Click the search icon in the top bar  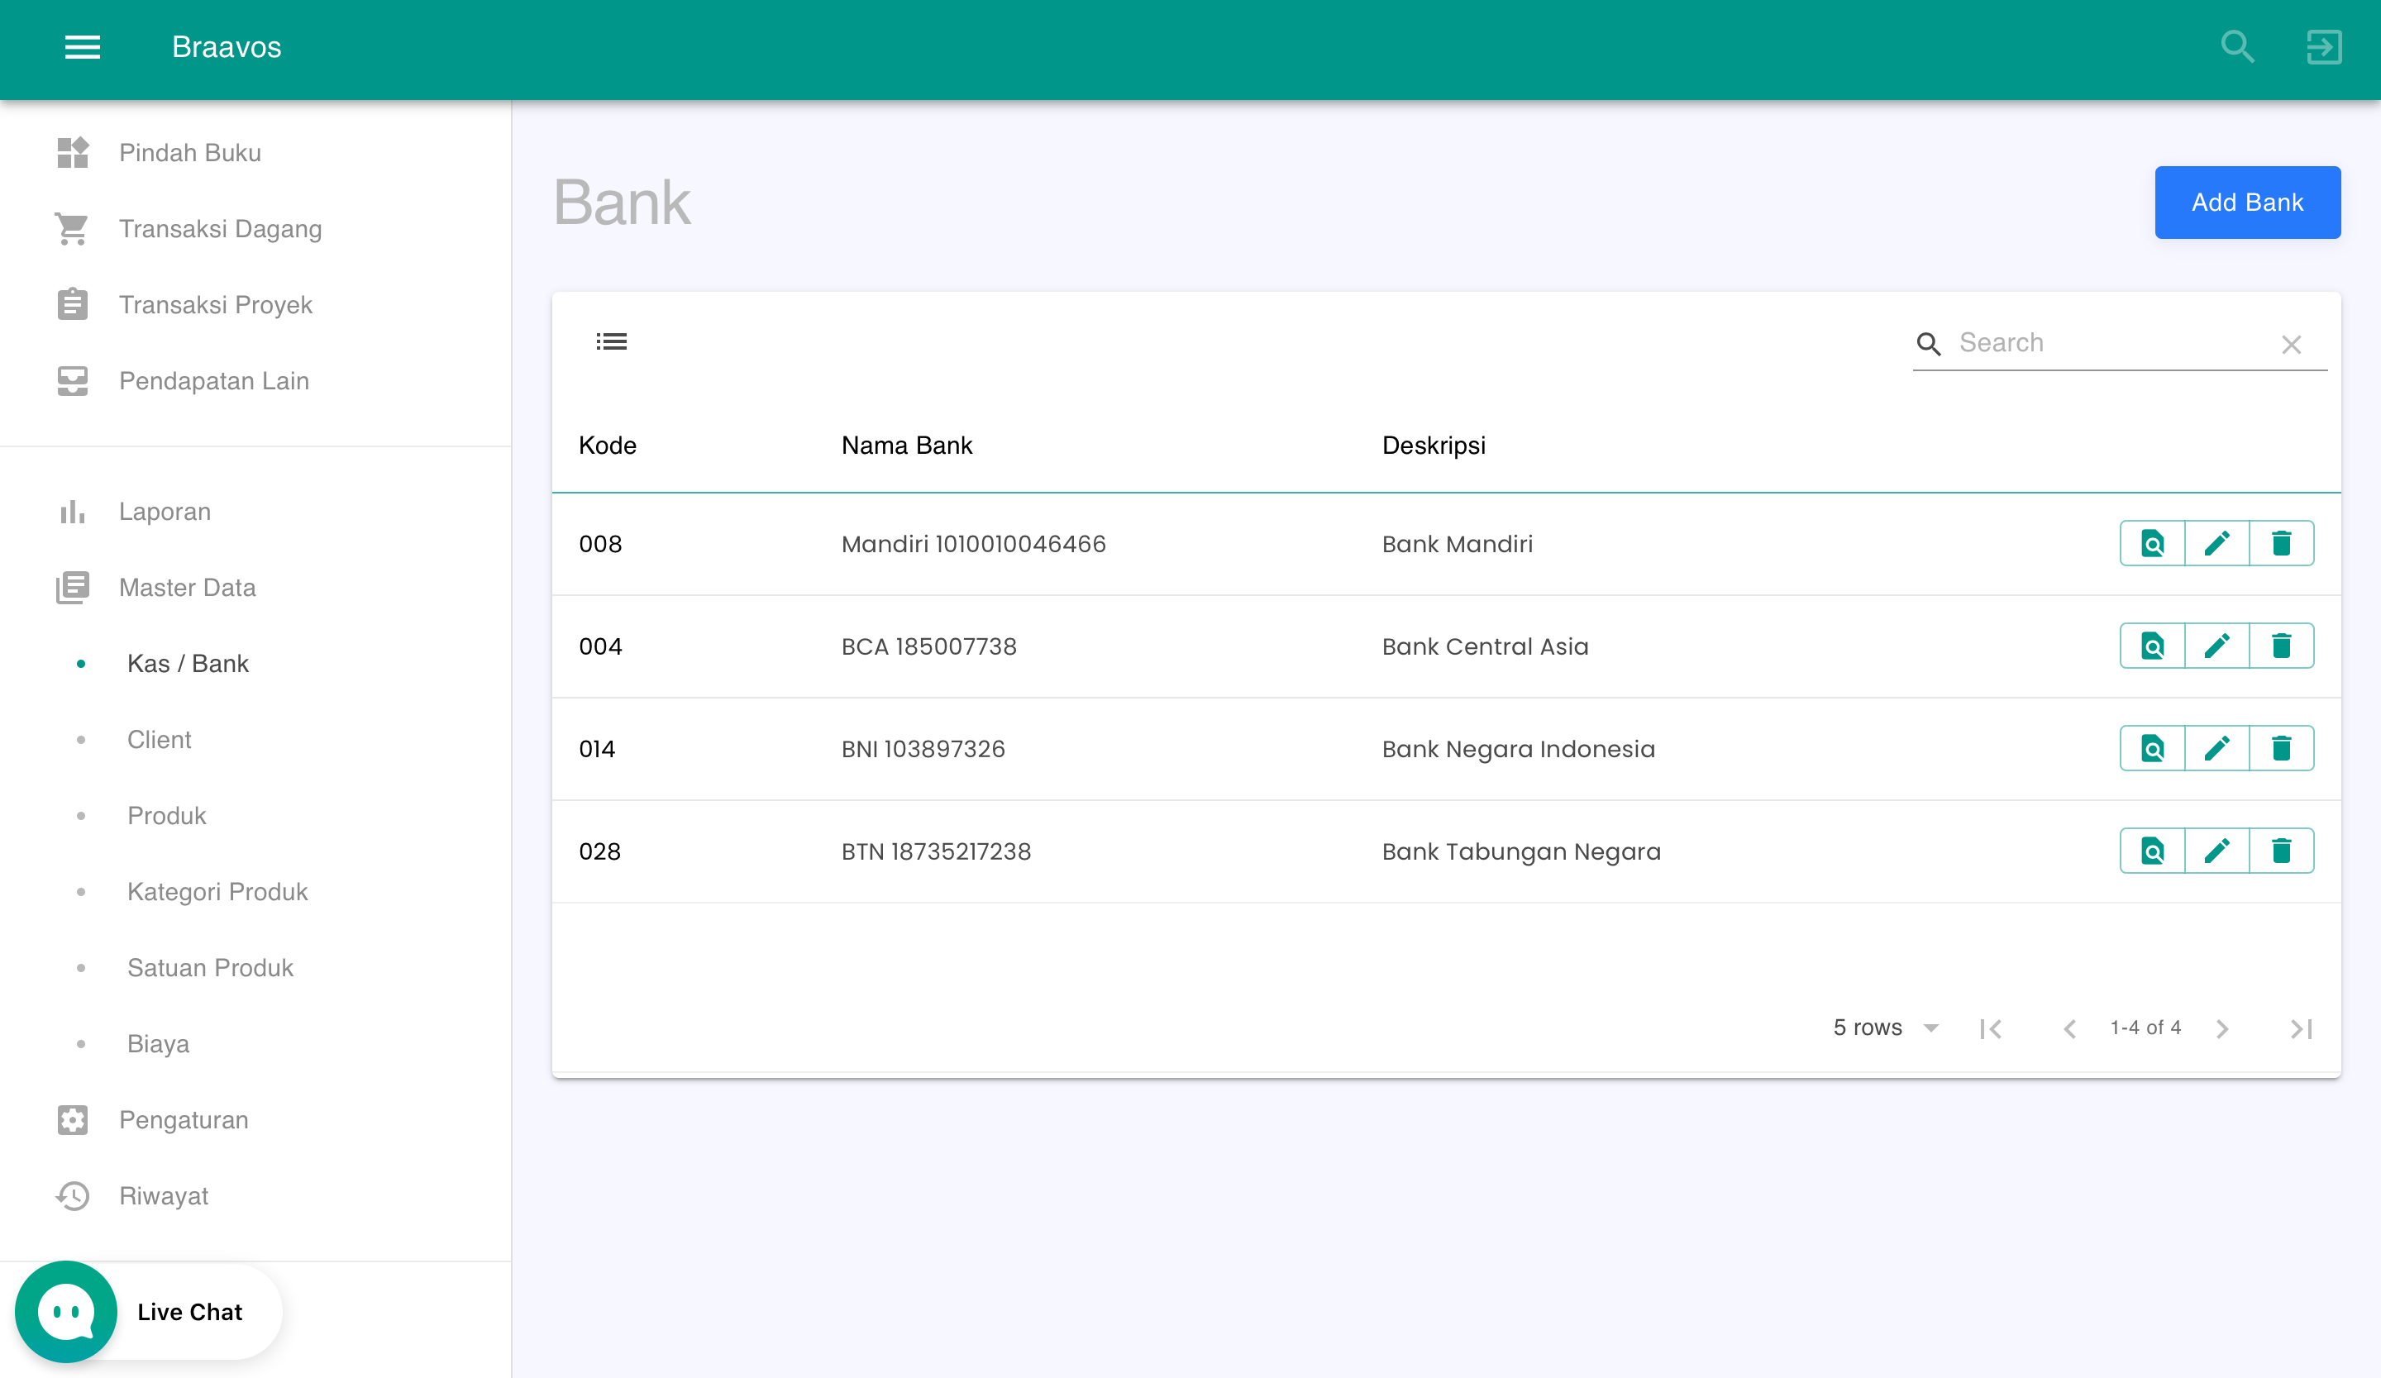point(2236,46)
